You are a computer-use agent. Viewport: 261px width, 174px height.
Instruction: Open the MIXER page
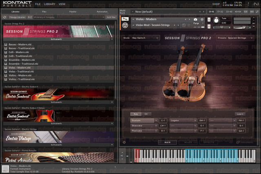point(188,142)
